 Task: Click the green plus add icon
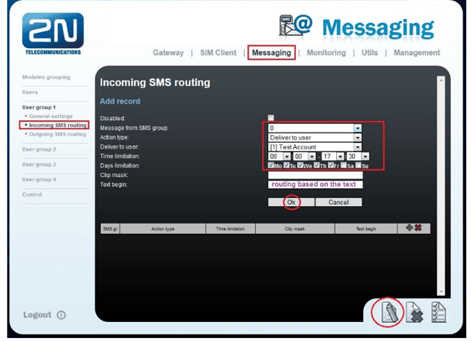pos(409,228)
